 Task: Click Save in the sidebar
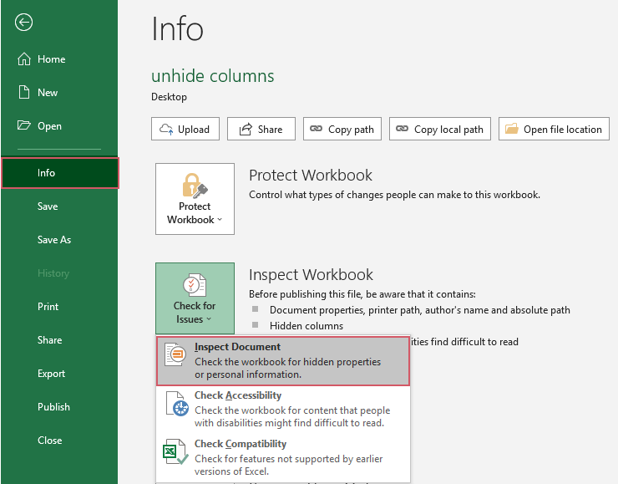48,206
